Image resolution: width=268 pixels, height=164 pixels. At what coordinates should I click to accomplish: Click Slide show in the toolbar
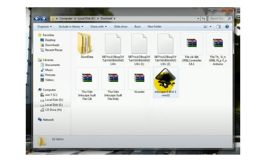(x=121, y=27)
